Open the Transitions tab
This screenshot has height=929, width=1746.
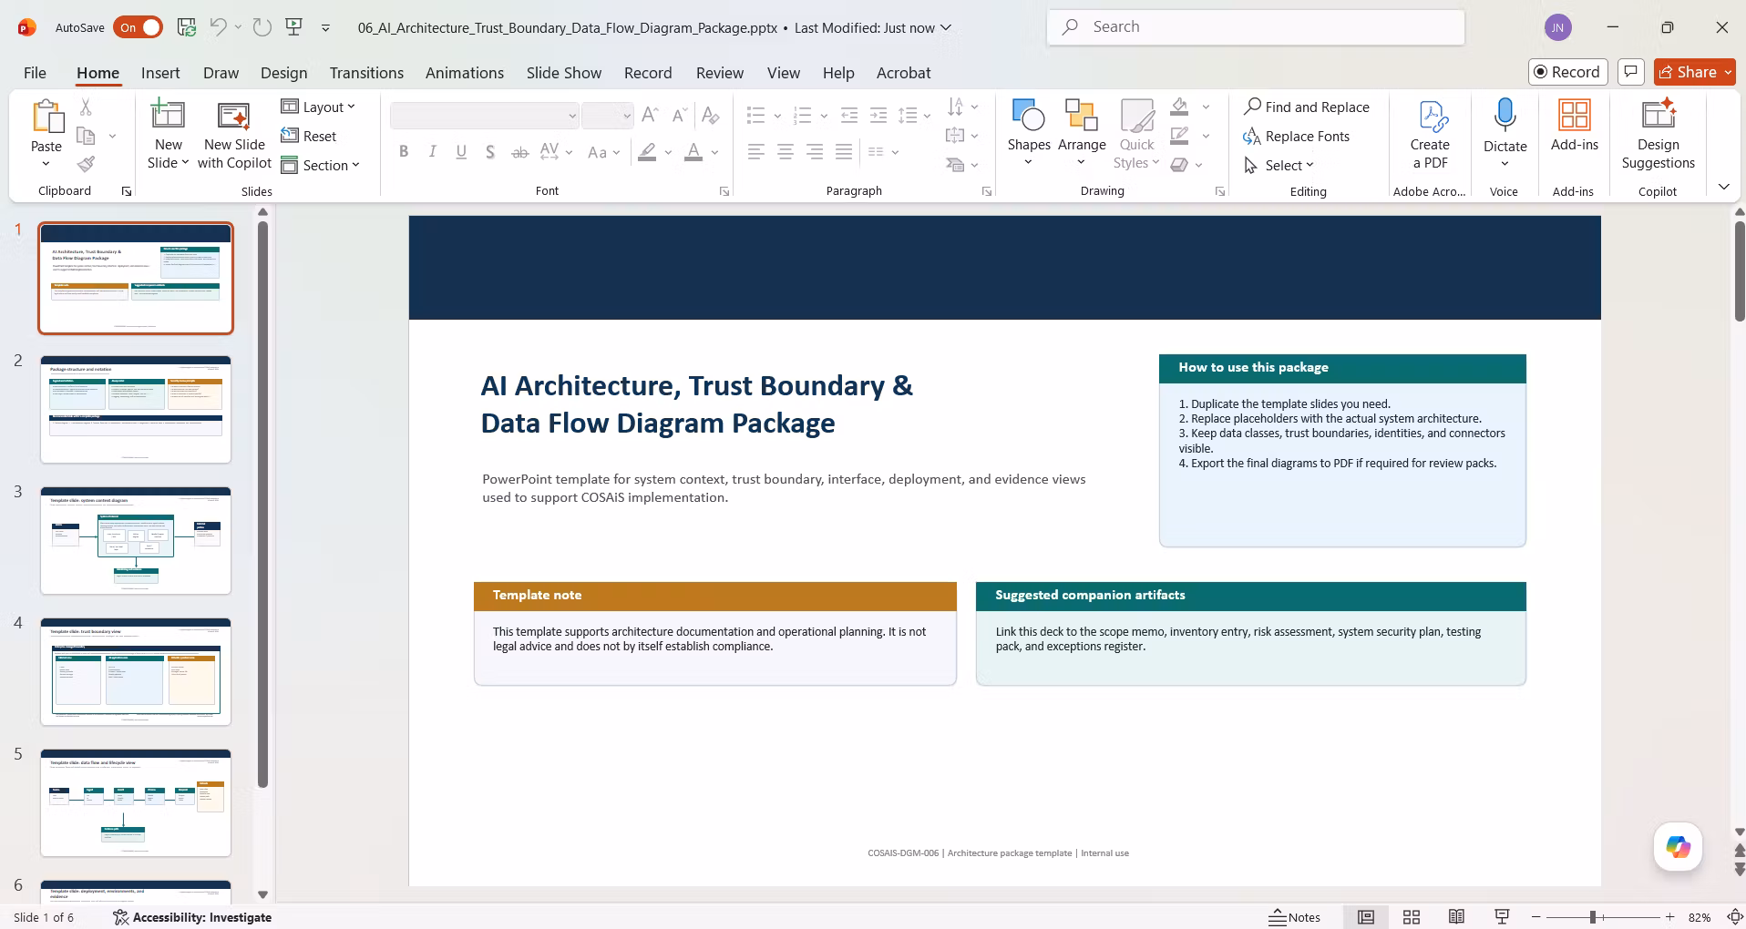(x=366, y=73)
